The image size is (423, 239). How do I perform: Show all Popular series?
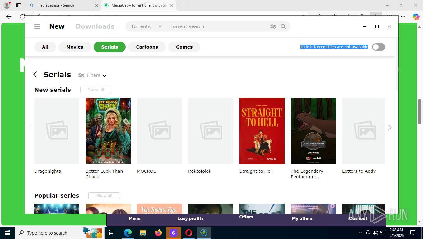pyautogui.click(x=104, y=195)
